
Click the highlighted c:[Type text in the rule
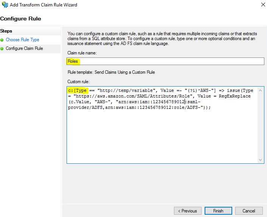78,91
